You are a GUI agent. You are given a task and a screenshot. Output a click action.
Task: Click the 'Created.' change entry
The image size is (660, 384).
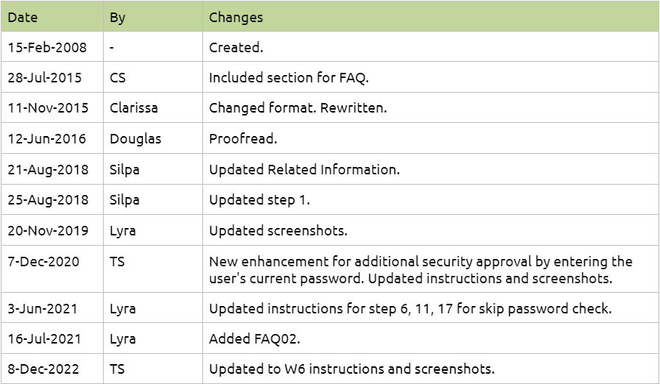[236, 48]
